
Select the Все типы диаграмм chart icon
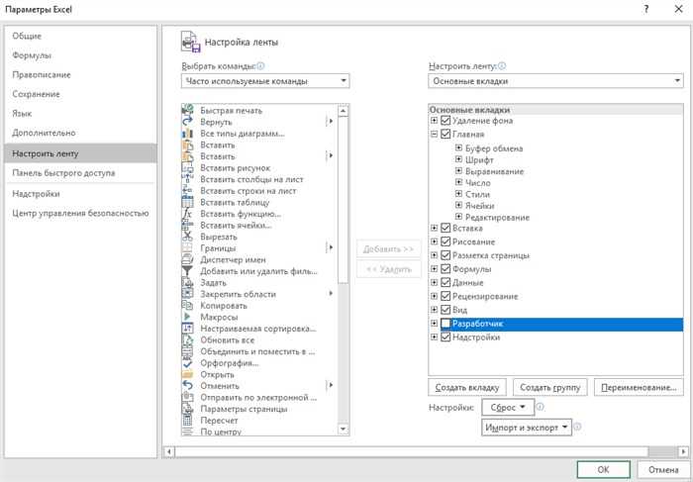click(187, 133)
